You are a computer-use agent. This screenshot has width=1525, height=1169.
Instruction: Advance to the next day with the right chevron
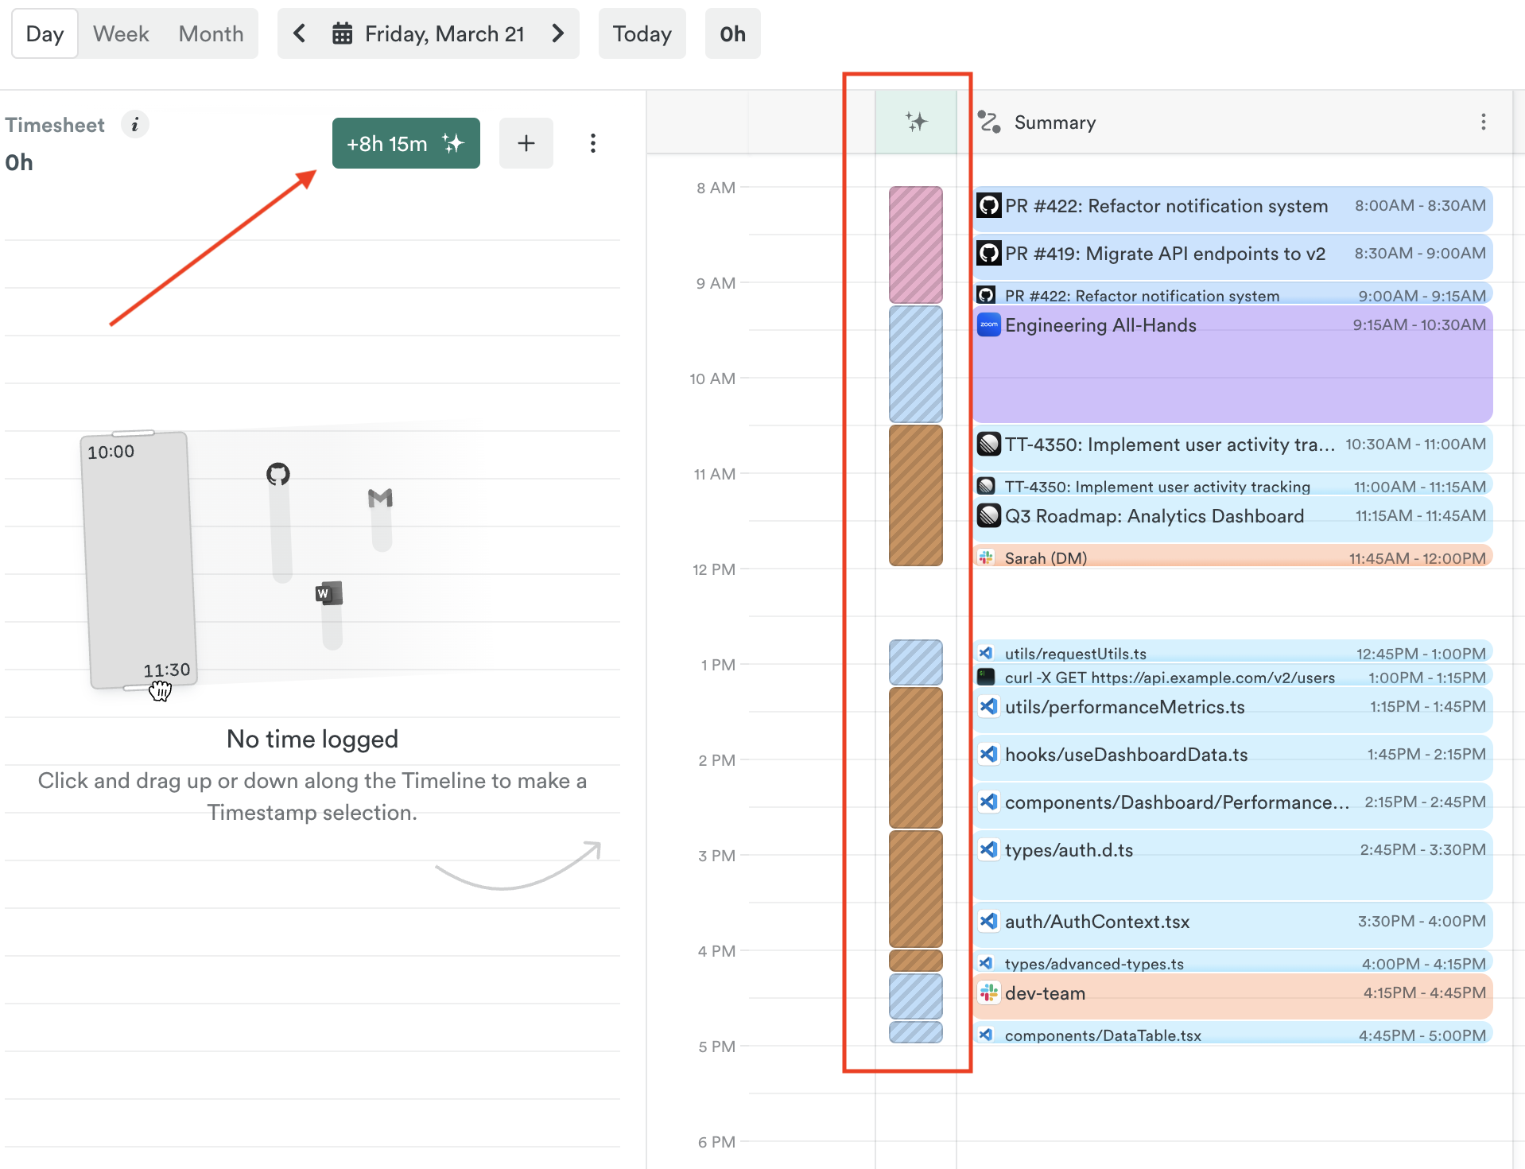[x=557, y=33]
